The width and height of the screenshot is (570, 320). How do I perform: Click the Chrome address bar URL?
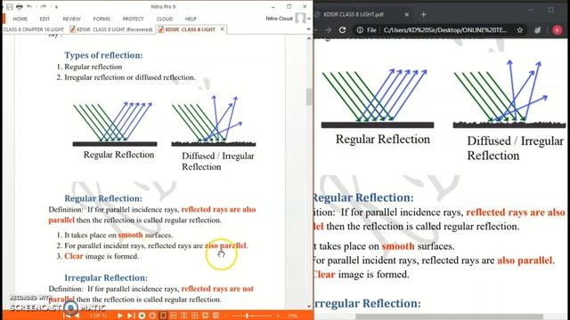tap(445, 30)
